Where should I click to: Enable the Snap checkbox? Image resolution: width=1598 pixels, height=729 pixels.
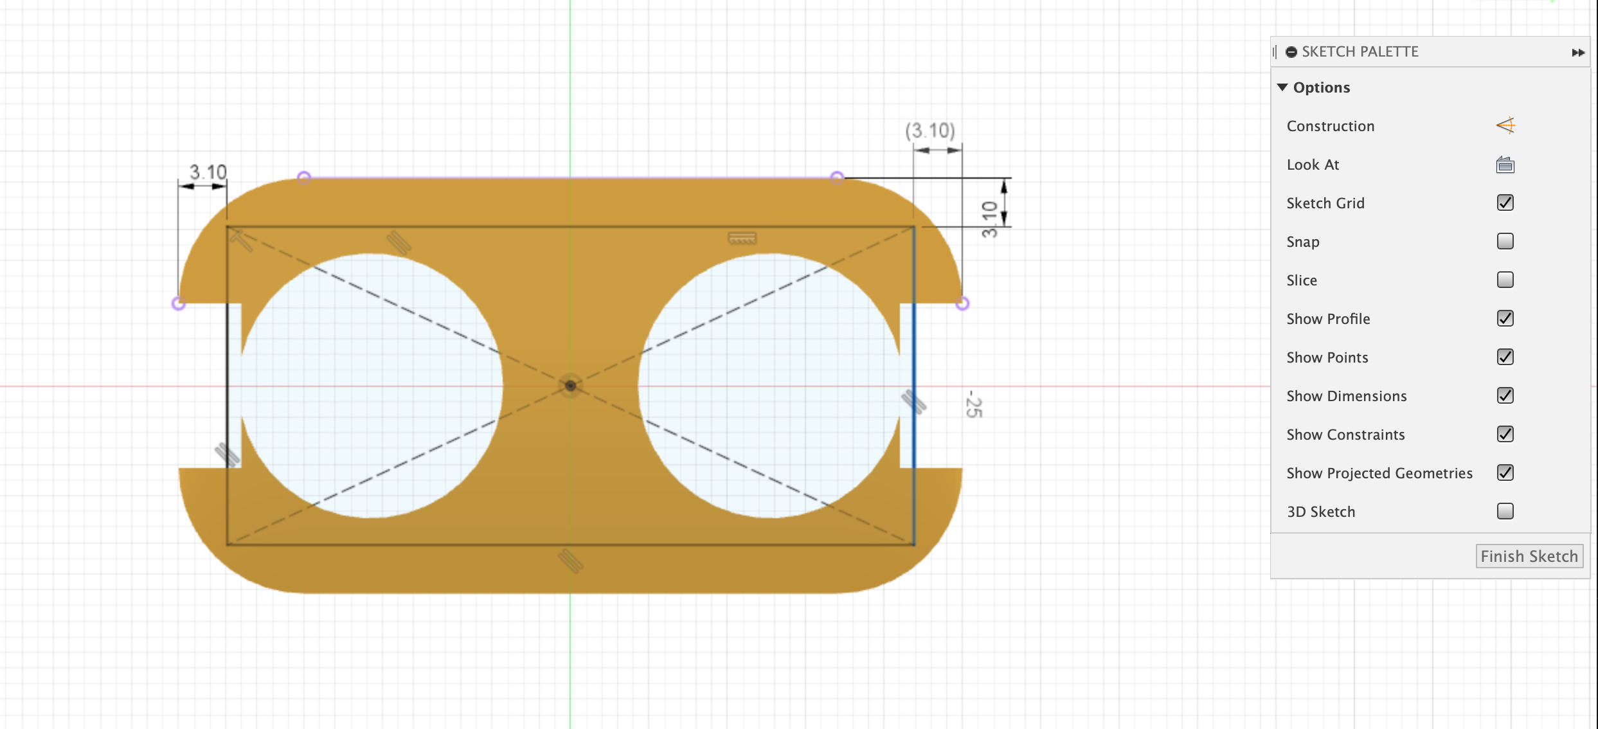[x=1505, y=241]
